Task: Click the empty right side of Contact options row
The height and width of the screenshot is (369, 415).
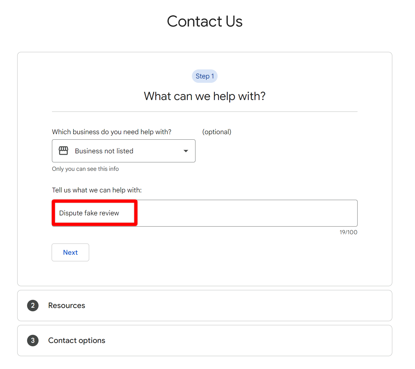Action: (x=273, y=340)
